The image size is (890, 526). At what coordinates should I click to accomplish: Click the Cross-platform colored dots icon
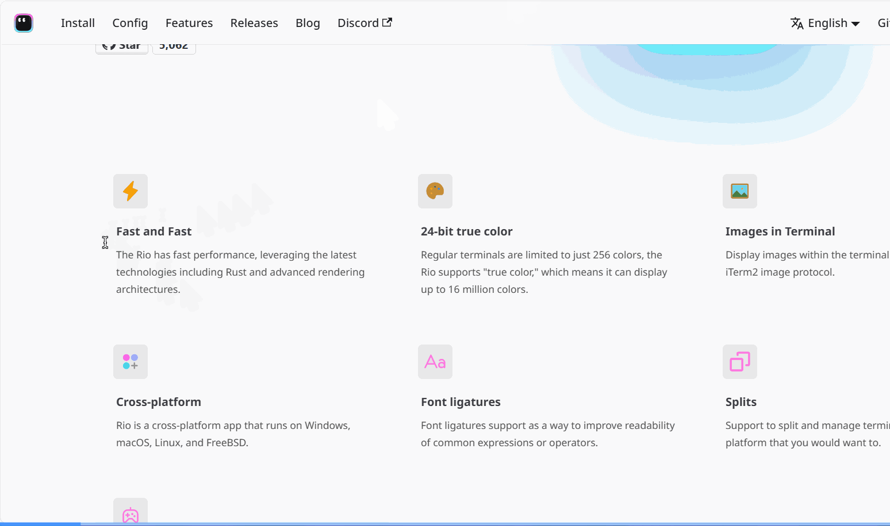point(131,362)
